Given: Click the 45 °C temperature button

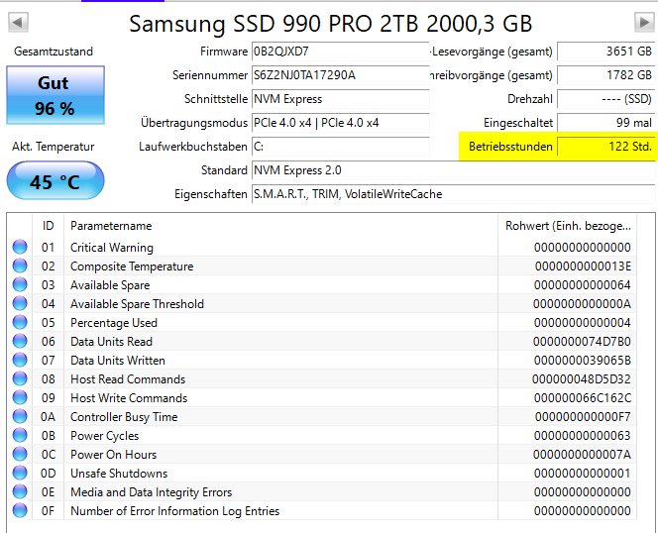Looking at the screenshot, I should (x=55, y=181).
